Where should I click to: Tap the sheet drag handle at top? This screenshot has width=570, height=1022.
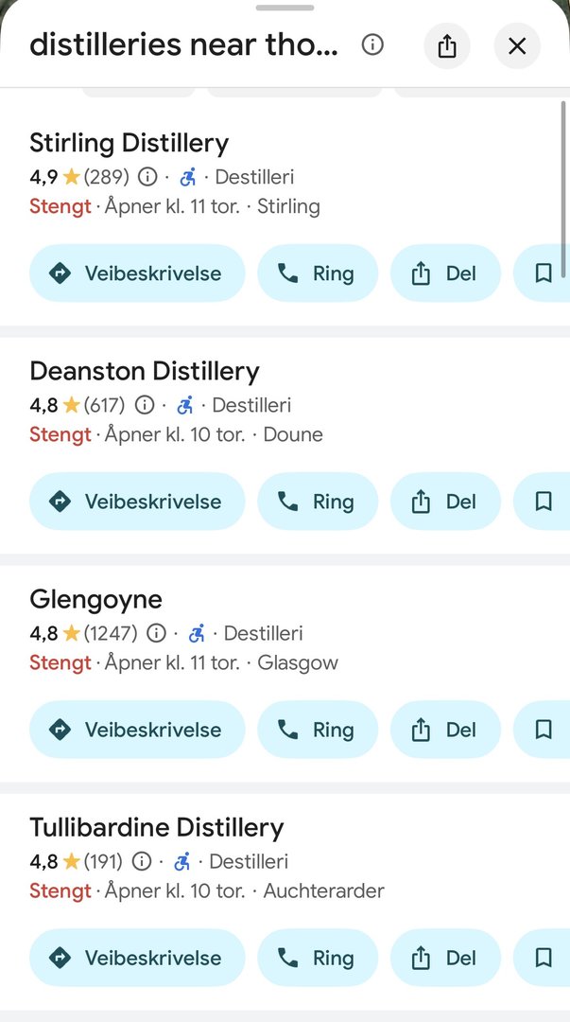pos(285,8)
